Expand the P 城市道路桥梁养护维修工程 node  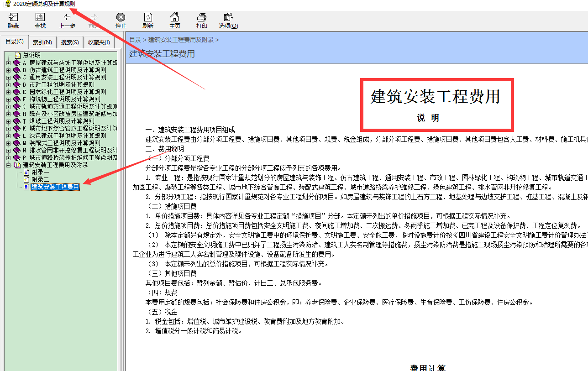click(x=8, y=158)
